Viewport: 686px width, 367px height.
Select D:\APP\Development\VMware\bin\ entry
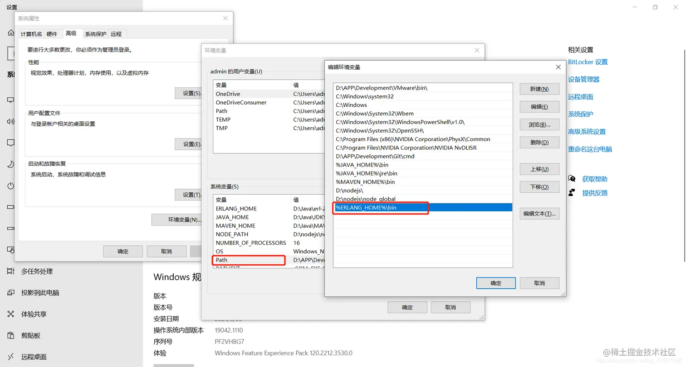pyautogui.click(x=423, y=88)
